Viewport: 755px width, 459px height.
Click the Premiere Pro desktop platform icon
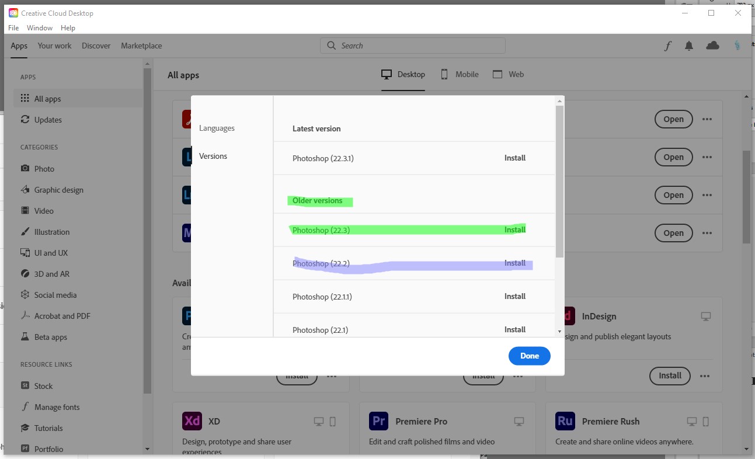[x=519, y=421]
